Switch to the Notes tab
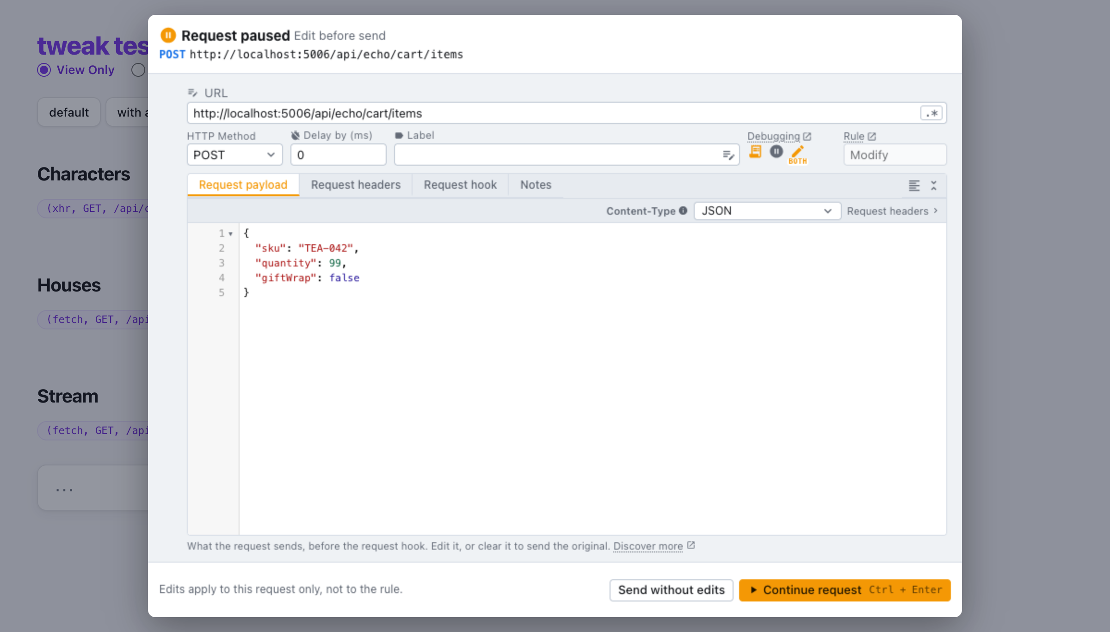Image resolution: width=1110 pixels, height=632 pixels. (x=536, y=185)
